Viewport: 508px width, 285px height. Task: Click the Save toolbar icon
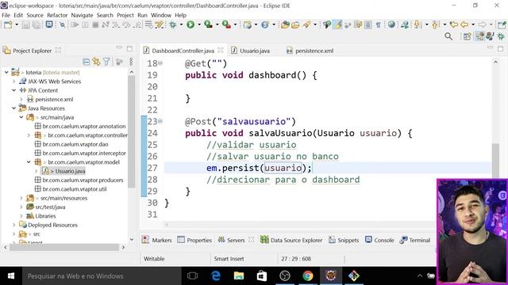(25, 25)
